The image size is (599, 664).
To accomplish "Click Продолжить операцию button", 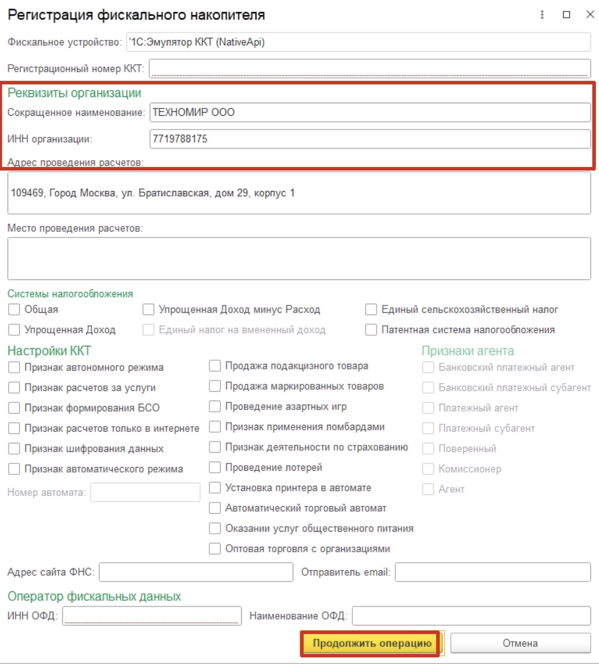I will [x=371, y=643].
